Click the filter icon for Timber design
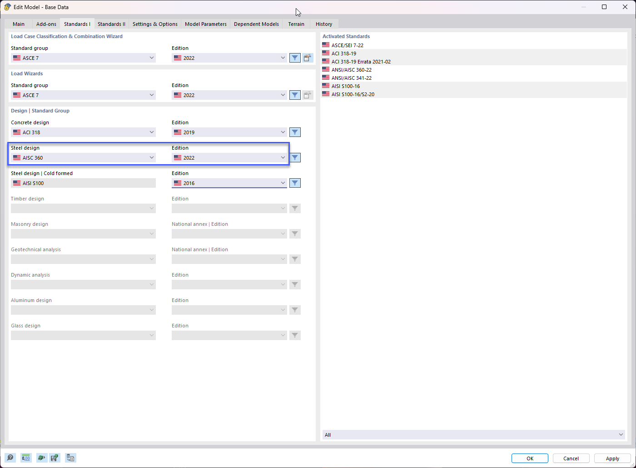The height and width of the screenshot is (468, 636). [x=295, y=209]
